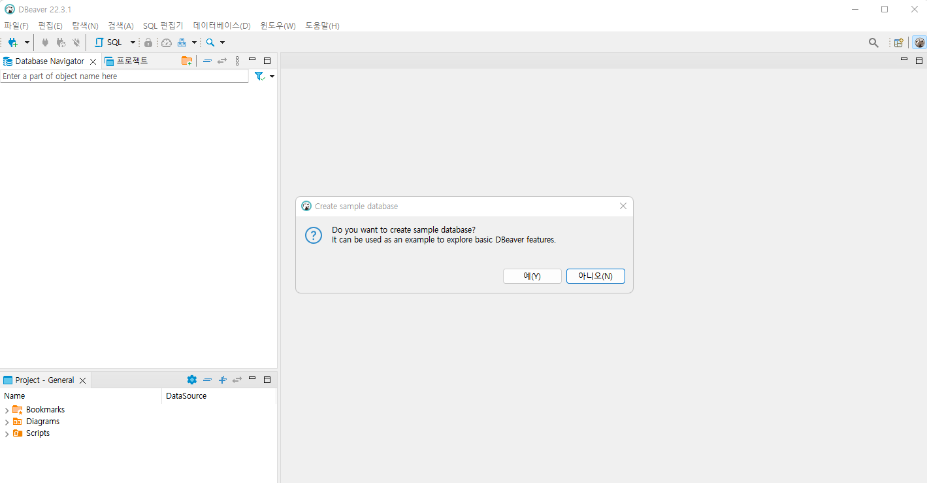Image resolution: width=927 pixels, height=483 pixels.
Task: Open the SQL 편집기 menu
Action: (163, 26)
